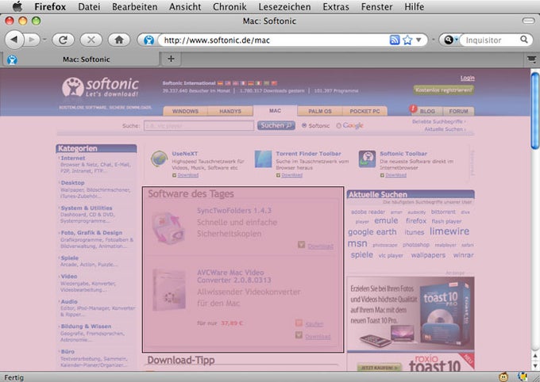
Task: Click google earth search tag
Action: tap(372, 231)
